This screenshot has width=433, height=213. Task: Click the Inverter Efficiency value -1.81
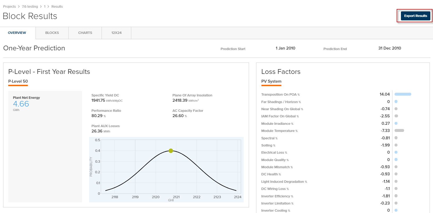point(386,196)
